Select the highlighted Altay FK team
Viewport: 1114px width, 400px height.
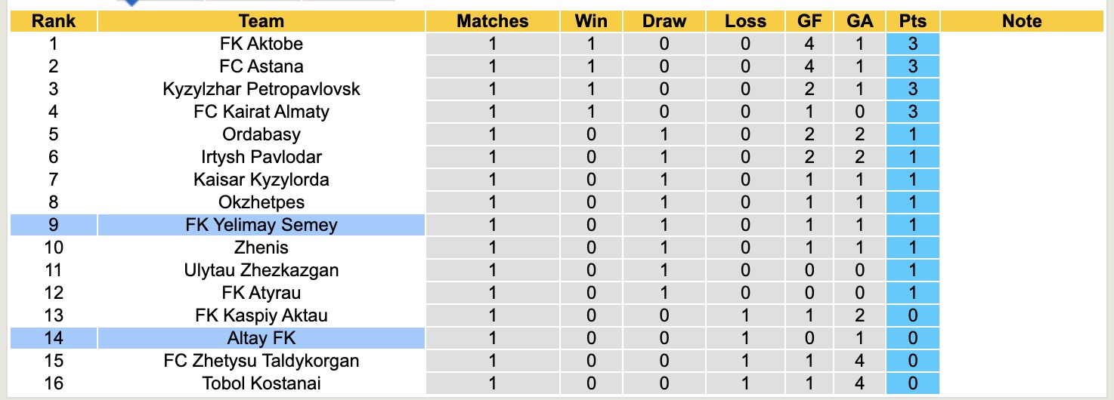(261, 338)
